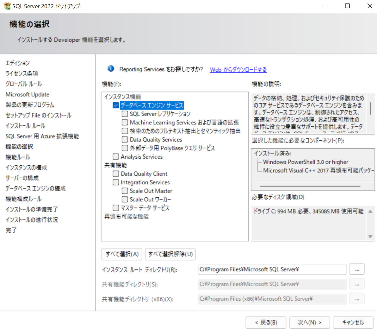This screenshot has width=377, height=331.
Task: Select the 共有機能 tree header
Action: [115, 165]
